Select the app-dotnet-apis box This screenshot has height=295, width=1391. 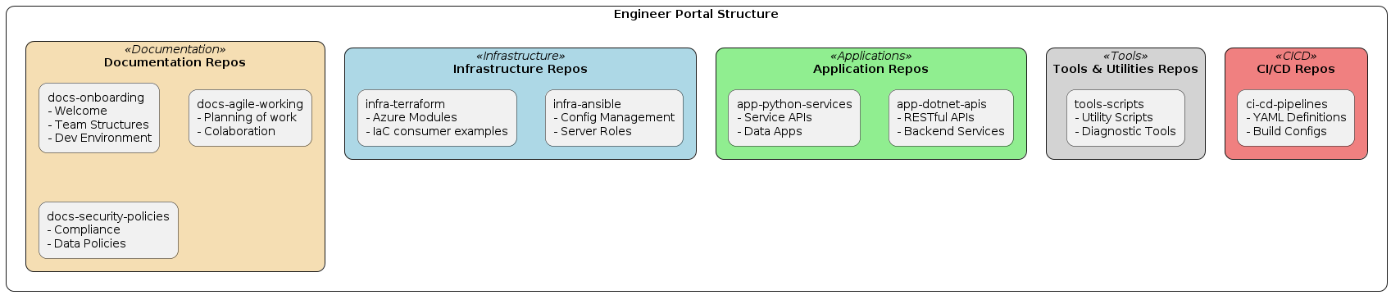(x=951, y=118)
